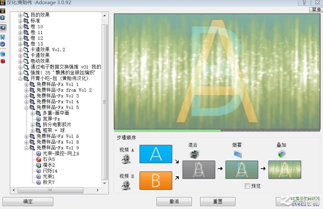Click the preview progress bar under video

[x=217, y=130]
